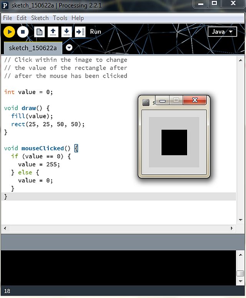246x298 pixels.
Task: Click the line 'int value = 0;'
Action: point(28,92)
